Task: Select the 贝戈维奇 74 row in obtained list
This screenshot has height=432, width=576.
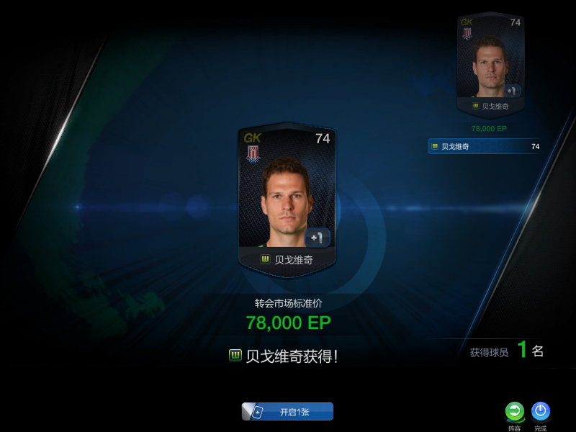Action: [x=485, y=146]
